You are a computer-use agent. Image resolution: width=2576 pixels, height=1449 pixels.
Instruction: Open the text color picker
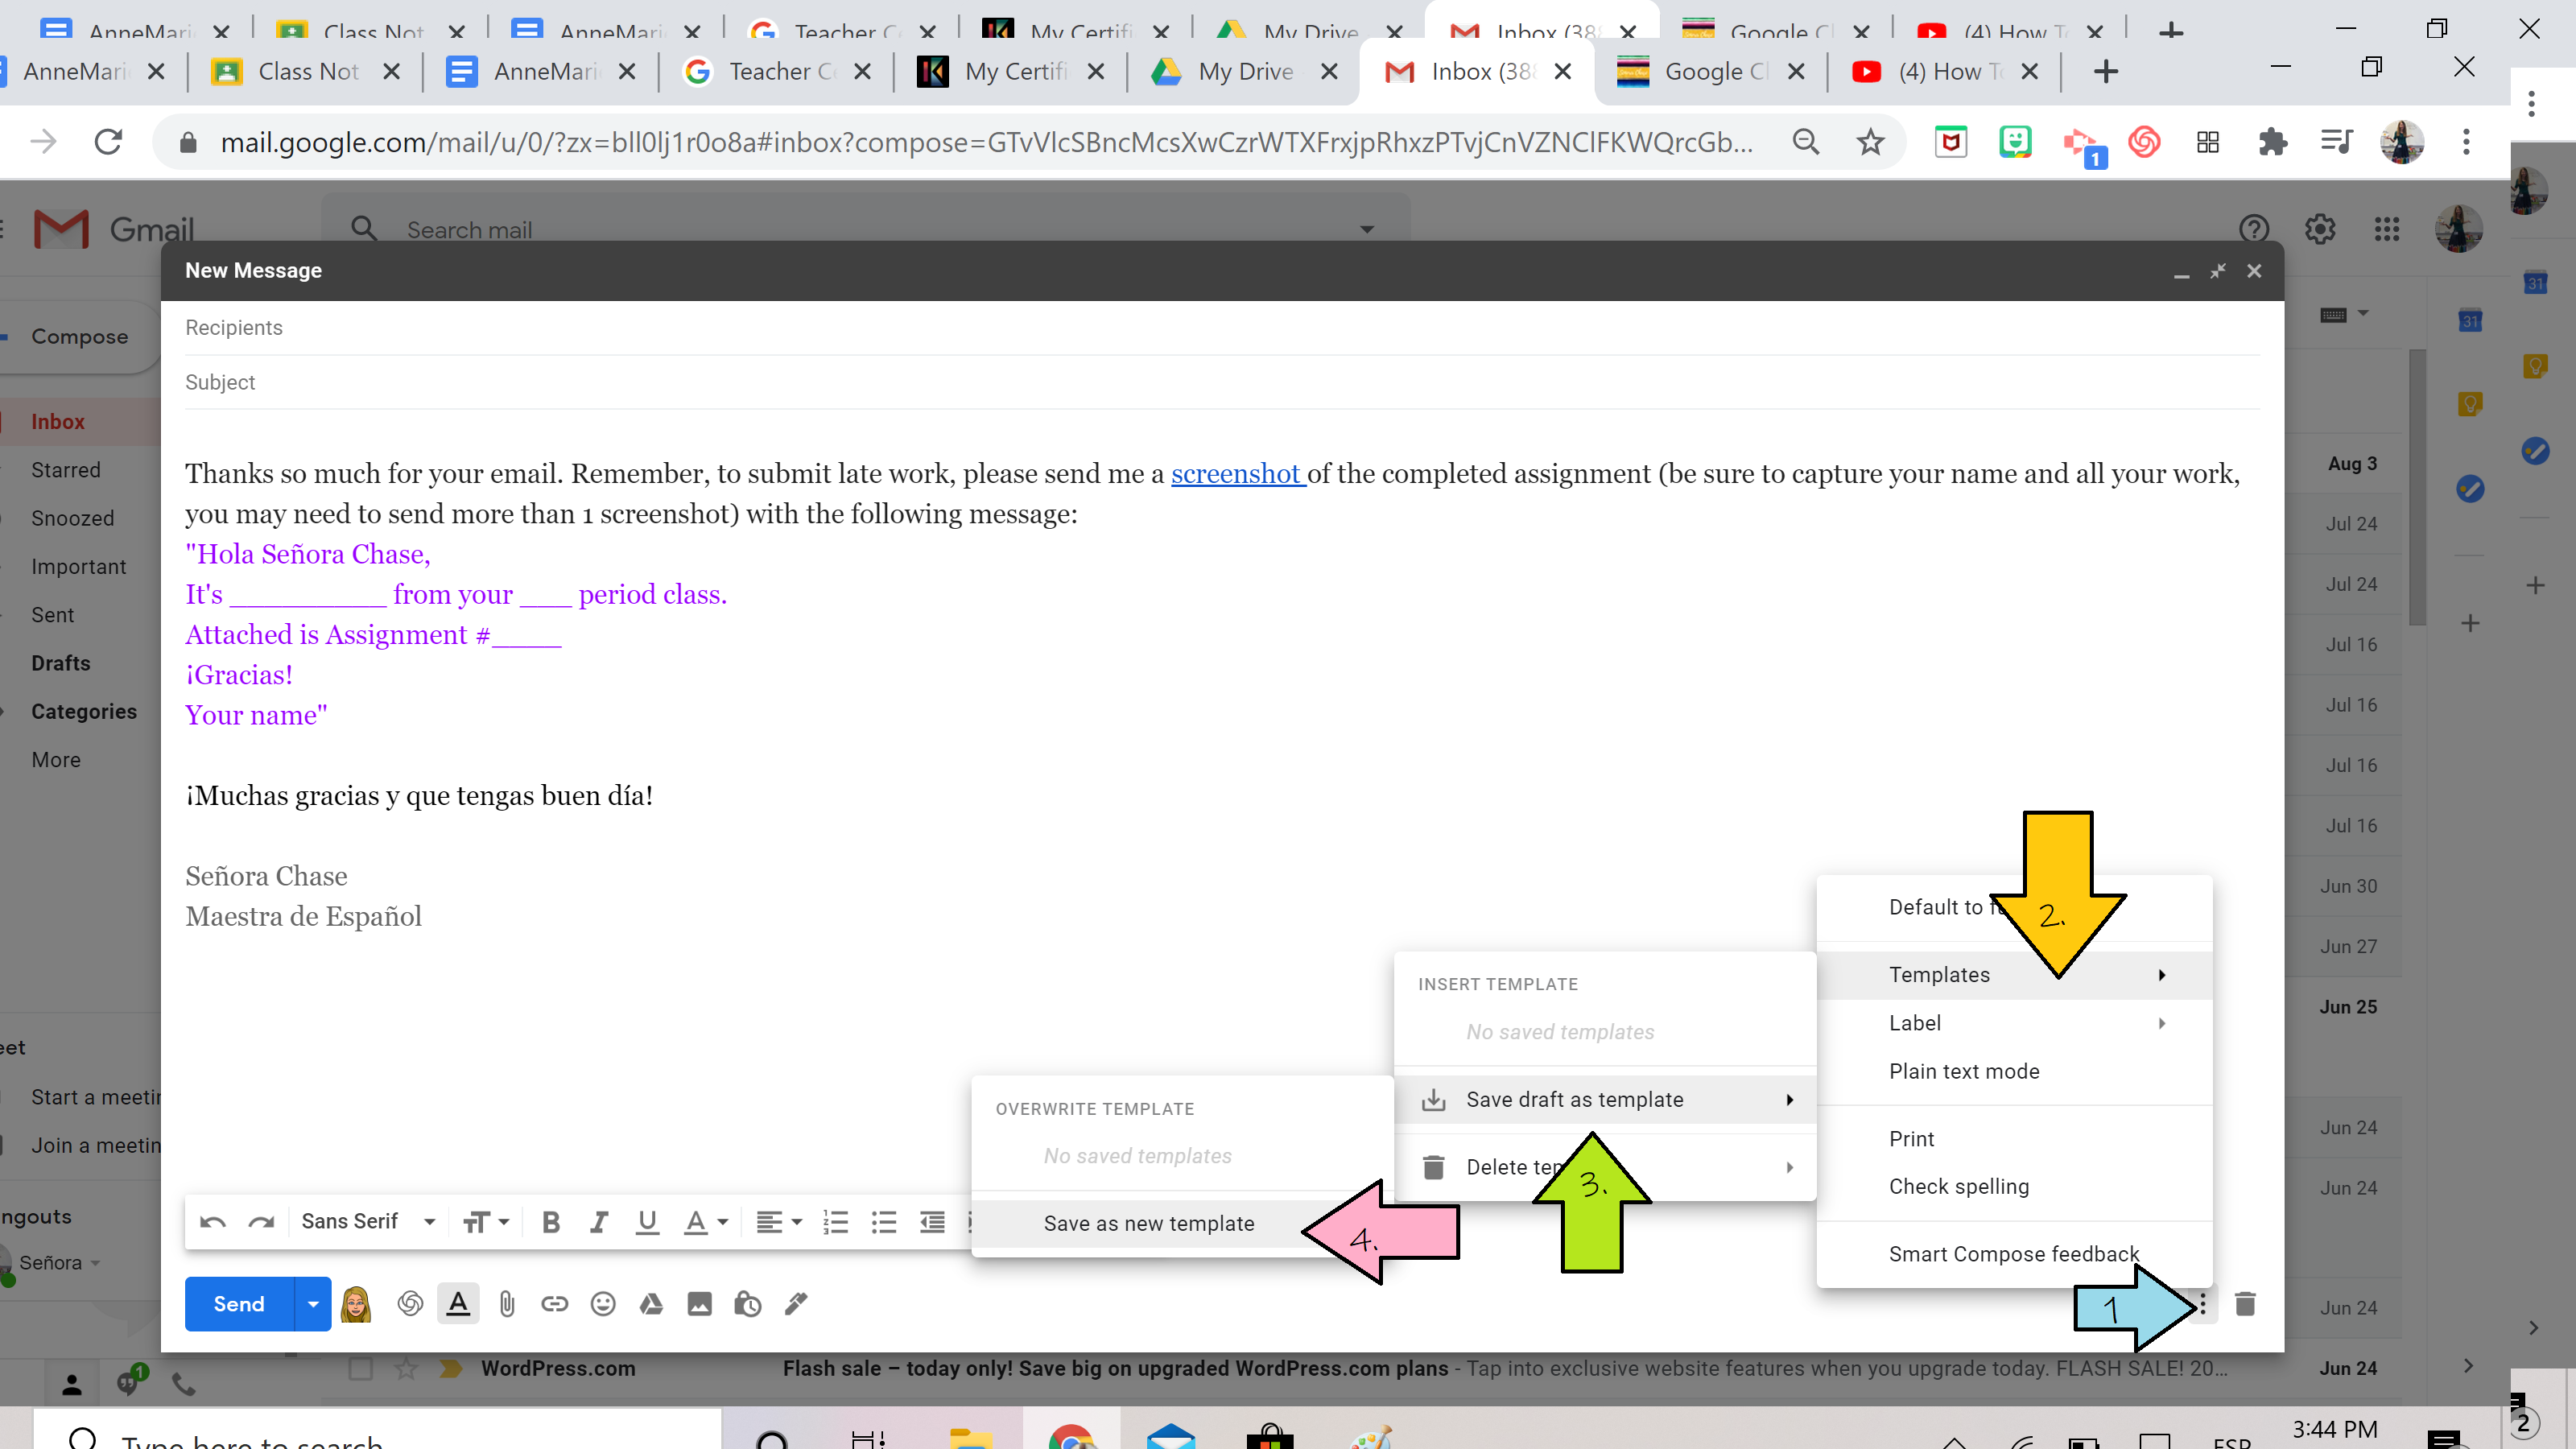point(704,1222)
